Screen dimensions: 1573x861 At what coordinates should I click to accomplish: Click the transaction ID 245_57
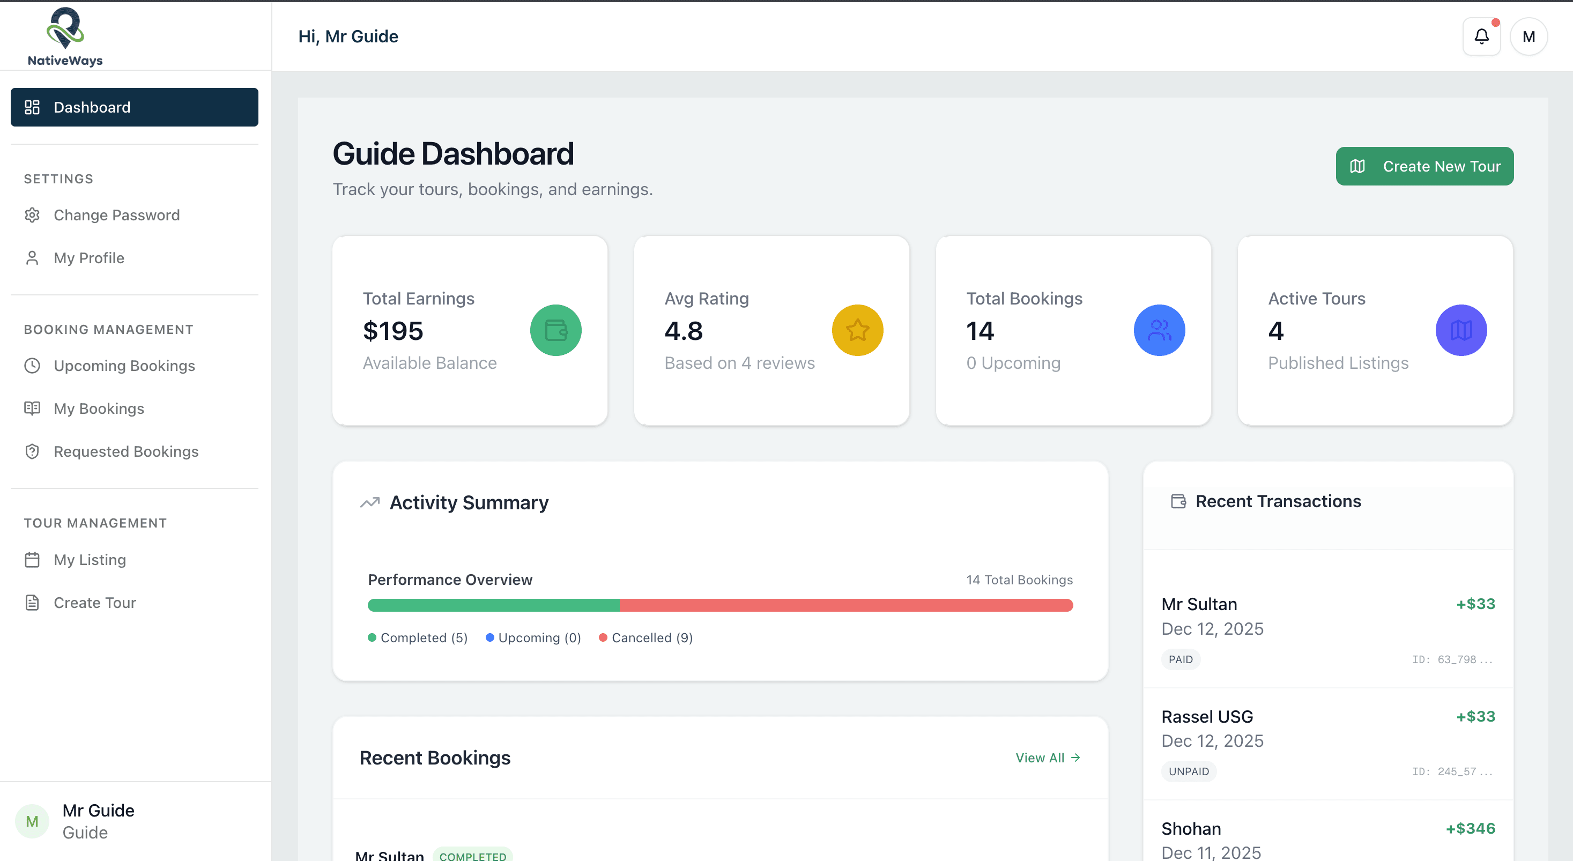1453,771
